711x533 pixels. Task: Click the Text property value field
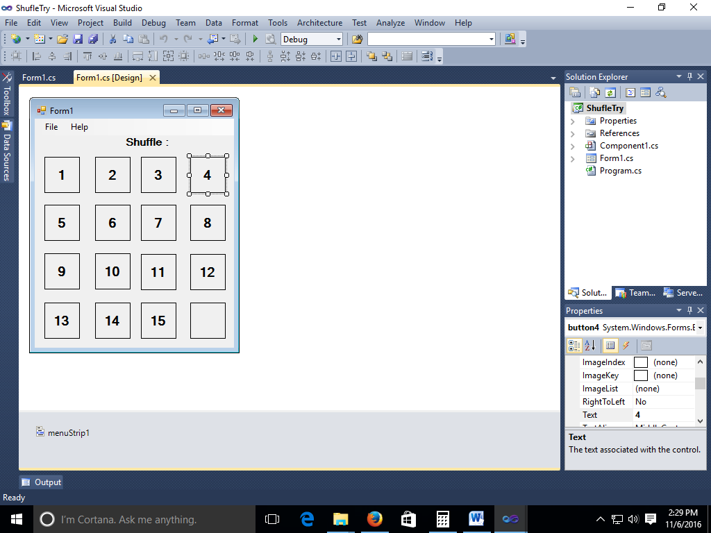tap(663, 415)
